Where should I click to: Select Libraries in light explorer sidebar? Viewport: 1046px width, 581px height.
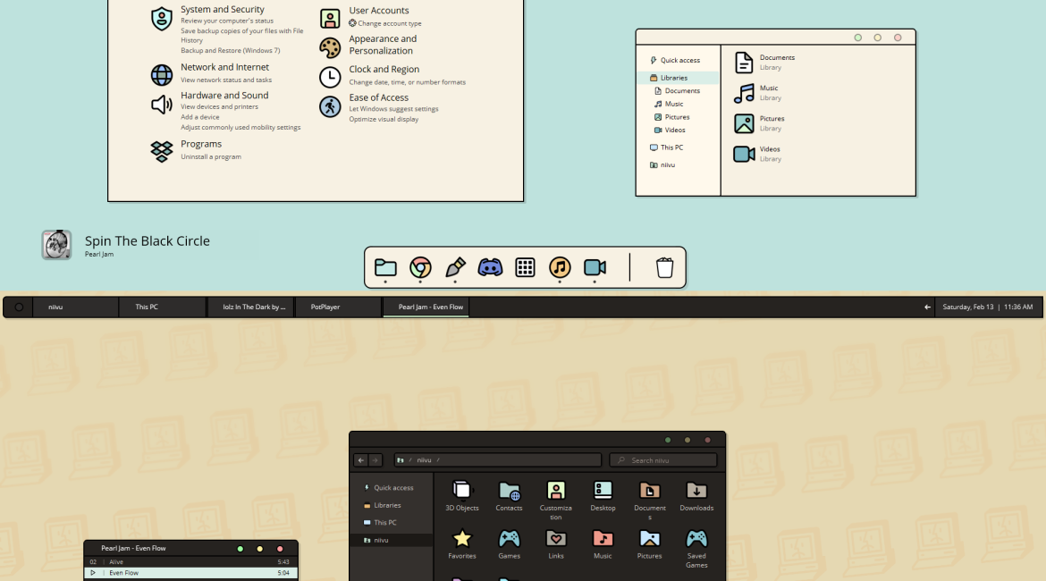673,78
